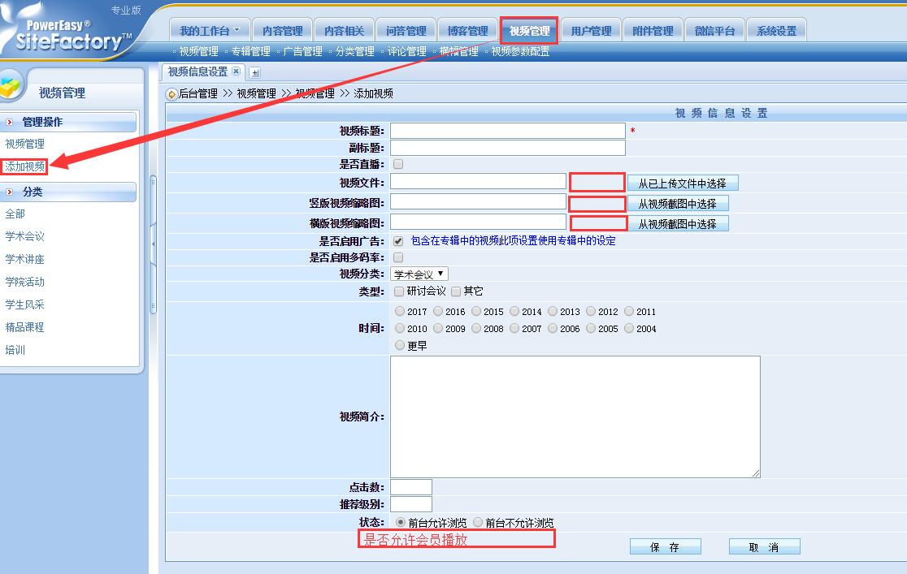Close the 视频信息设置 tab using its x icon
The image size is (907, 574).
tap(236, 72)
